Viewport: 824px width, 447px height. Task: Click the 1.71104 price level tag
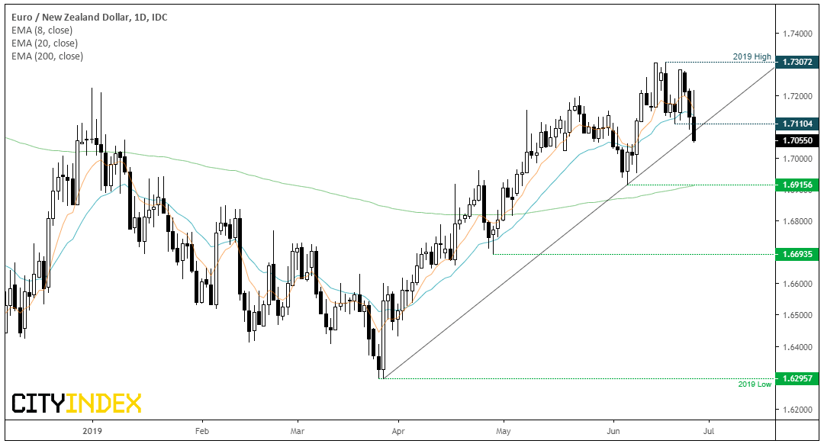pos(797,124)
